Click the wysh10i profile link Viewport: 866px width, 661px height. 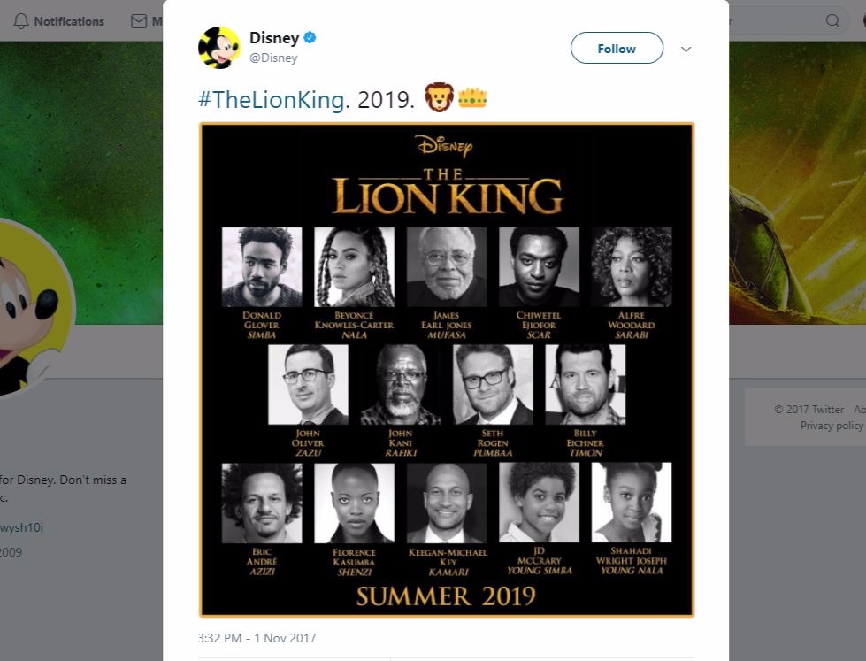click(22, 527)
